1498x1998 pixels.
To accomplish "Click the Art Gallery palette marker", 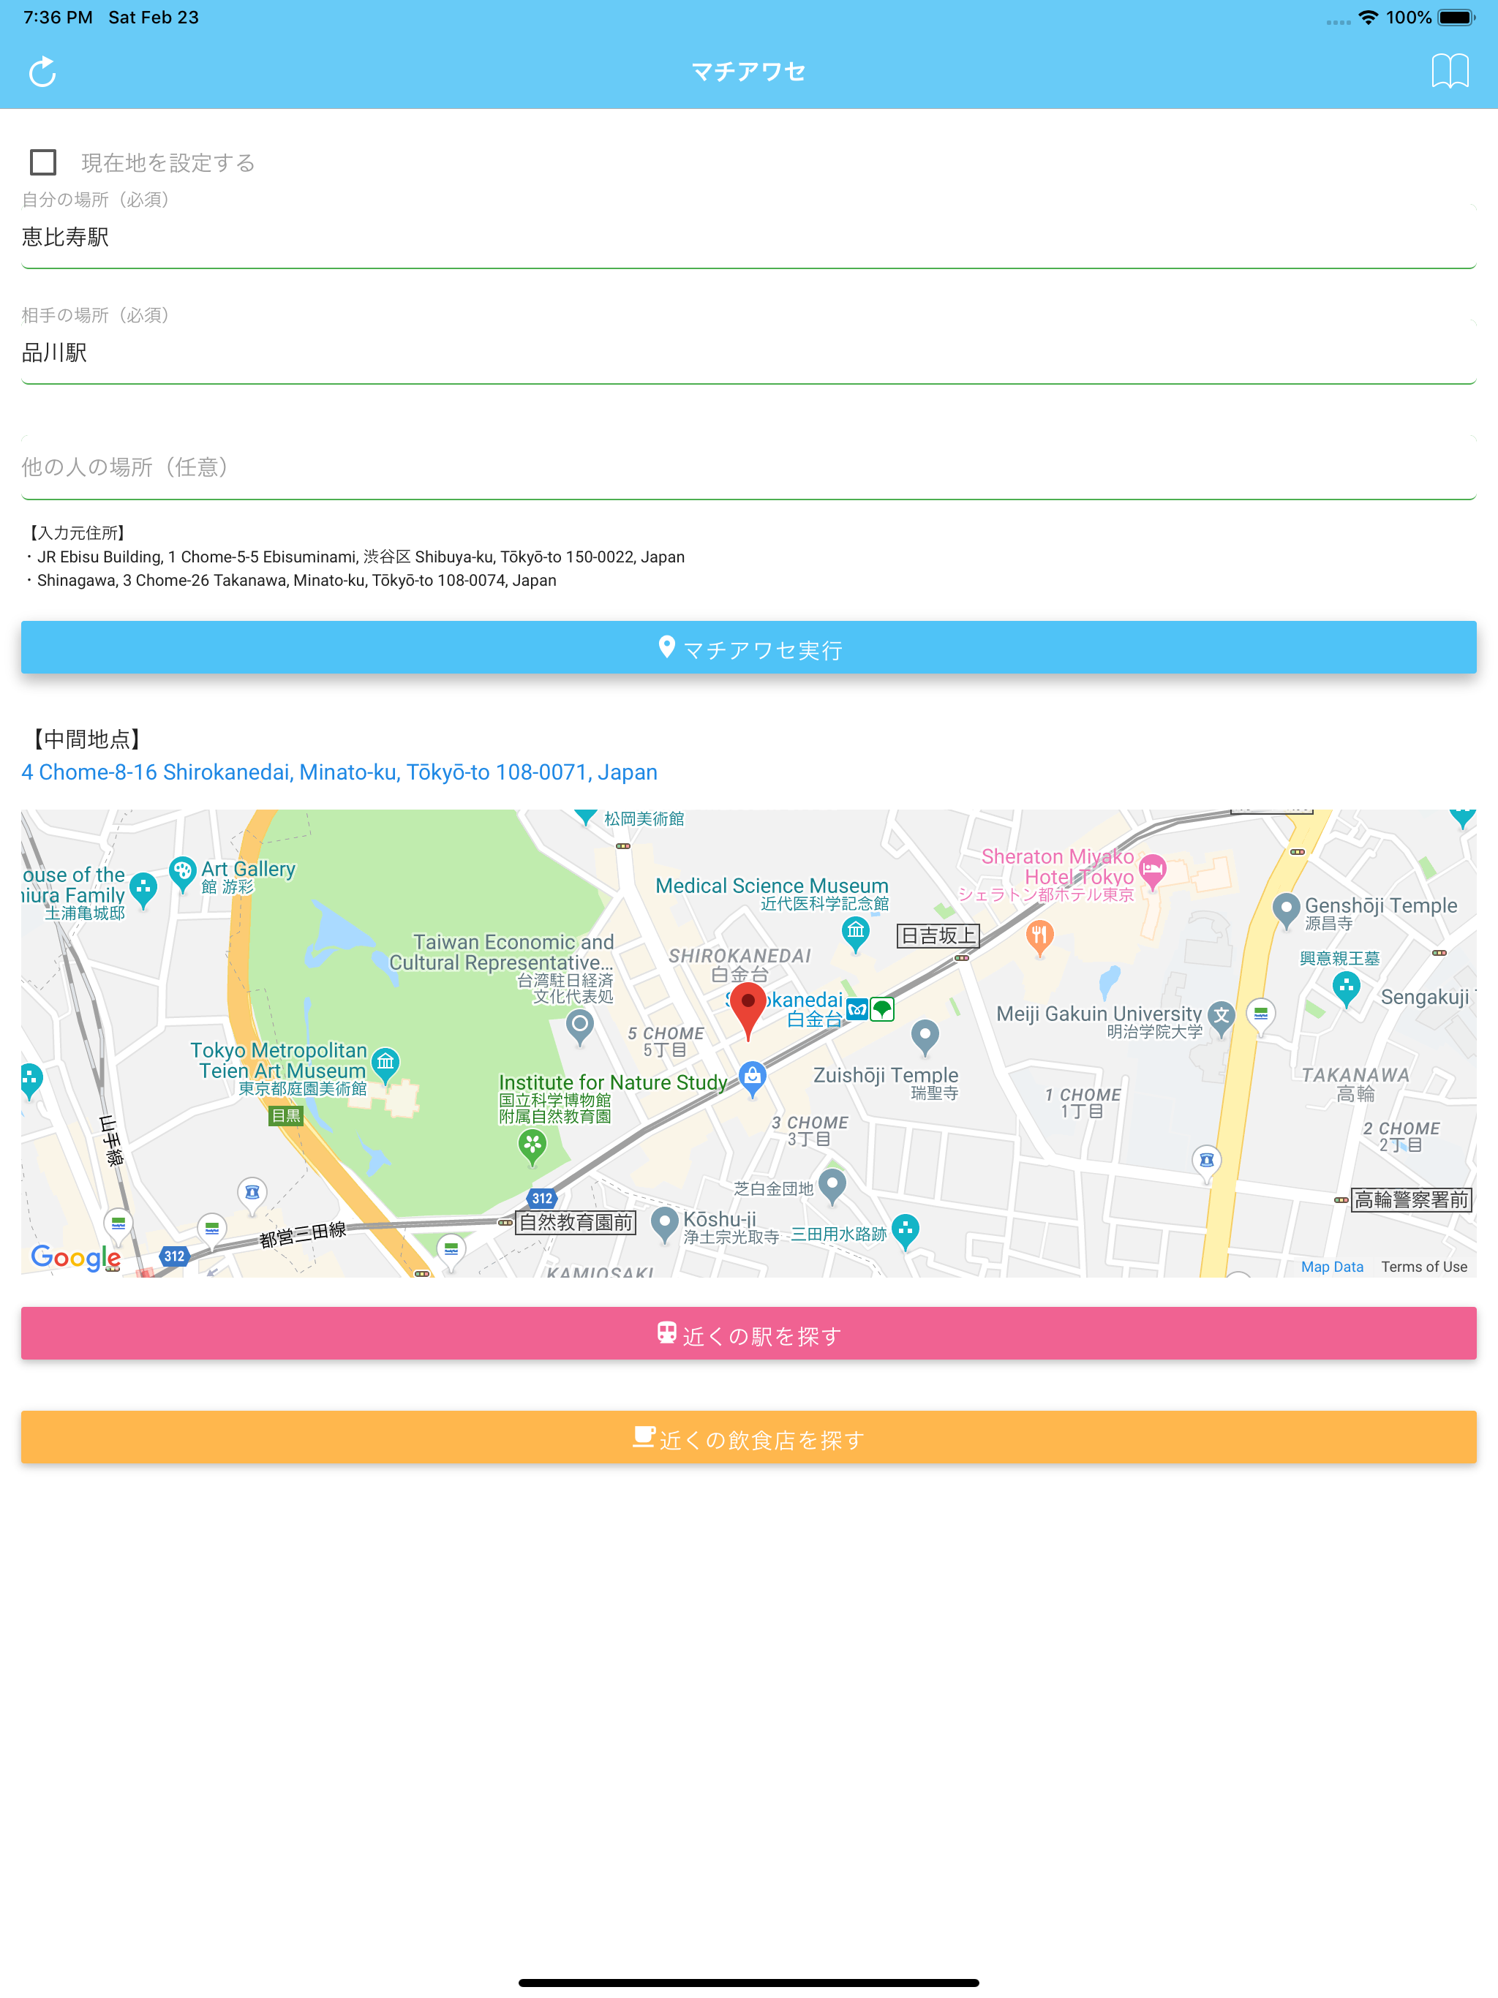I will 183,873.
